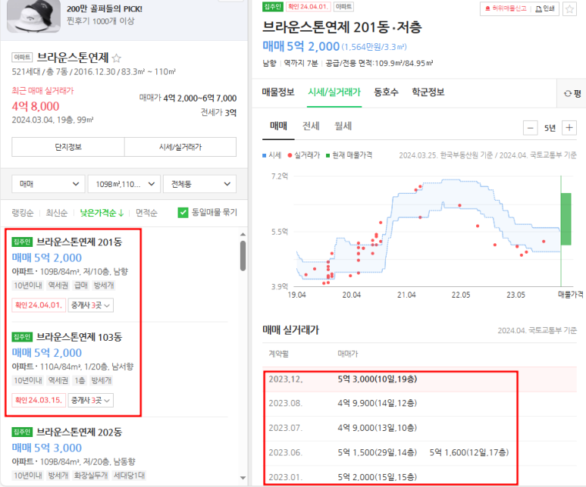Viewport: 586px width, 487px height.
Task: Favorite 브라운스톤연제 complex with star icon
Action: coord(116,58)
